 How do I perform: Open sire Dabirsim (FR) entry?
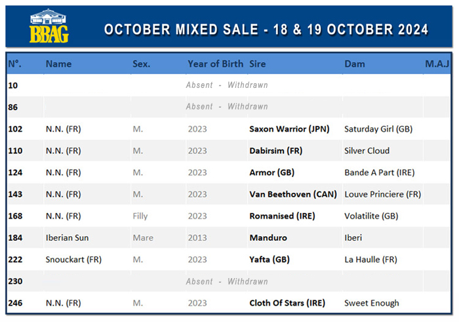click(276, 150)
